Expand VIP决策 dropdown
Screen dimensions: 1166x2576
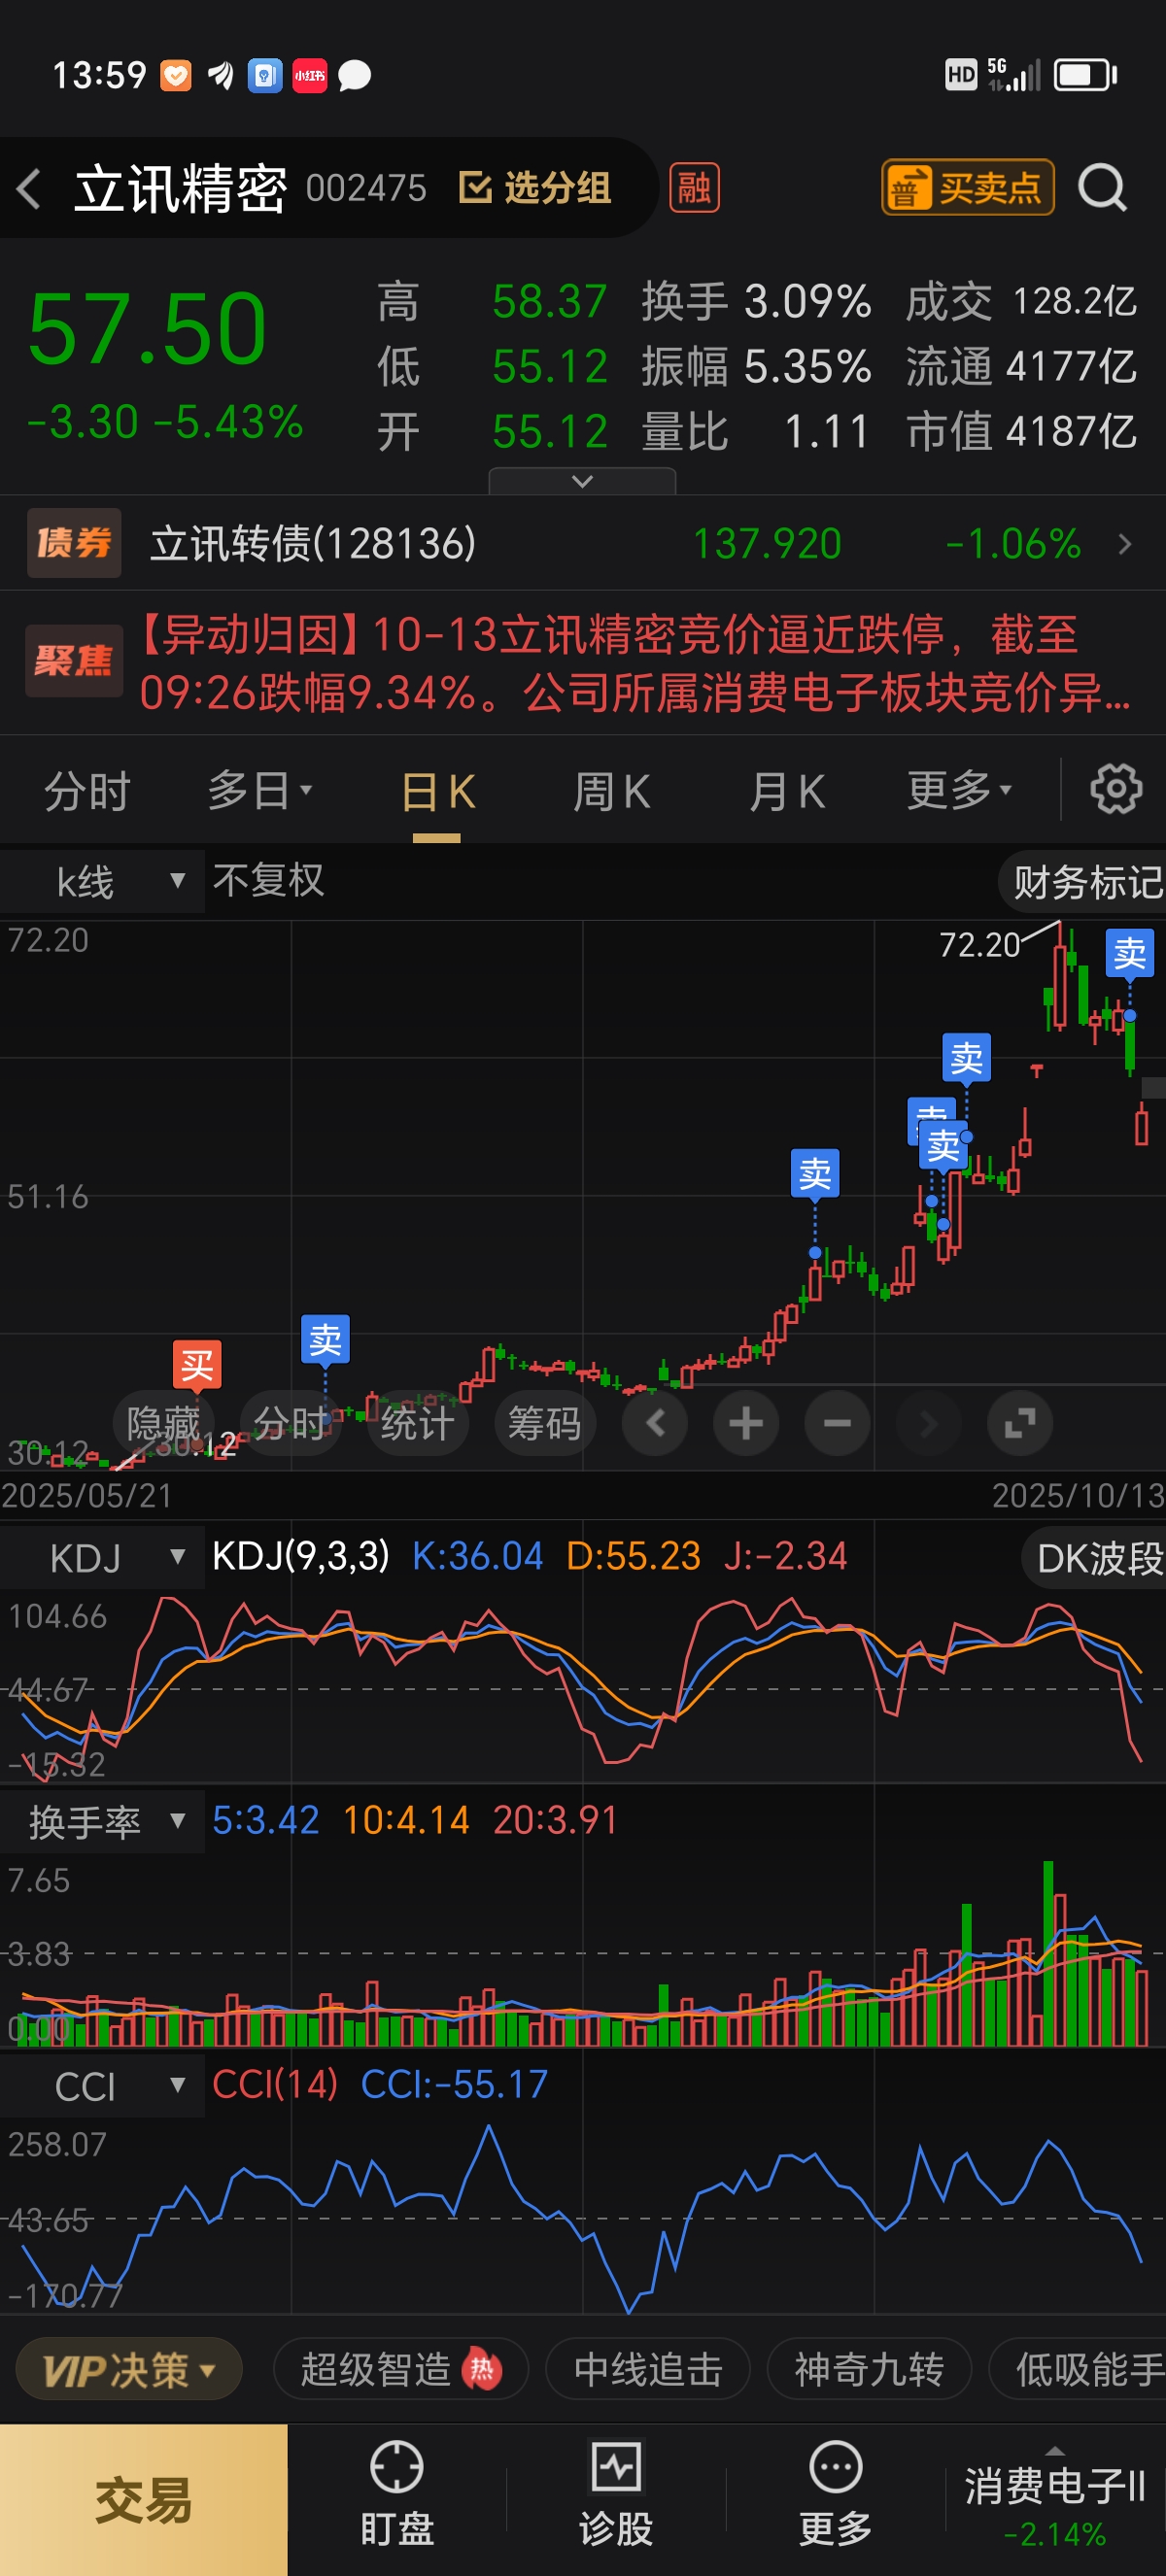tap(129, 2370)
